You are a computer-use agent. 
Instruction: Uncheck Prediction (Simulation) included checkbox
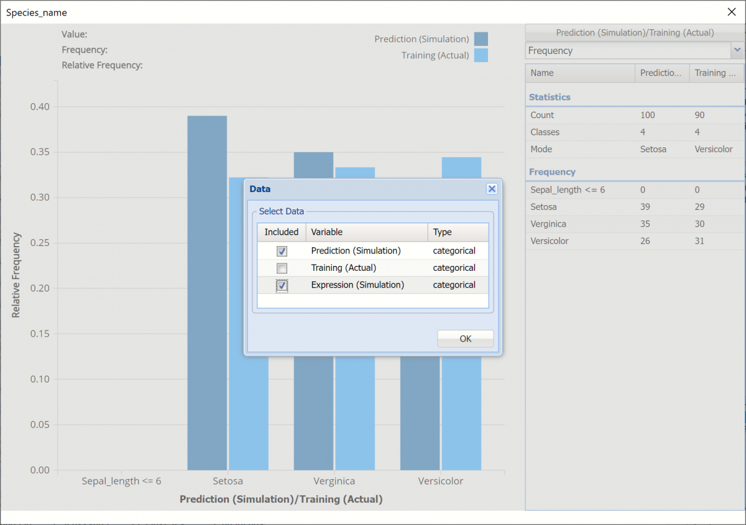pos(282,251)
